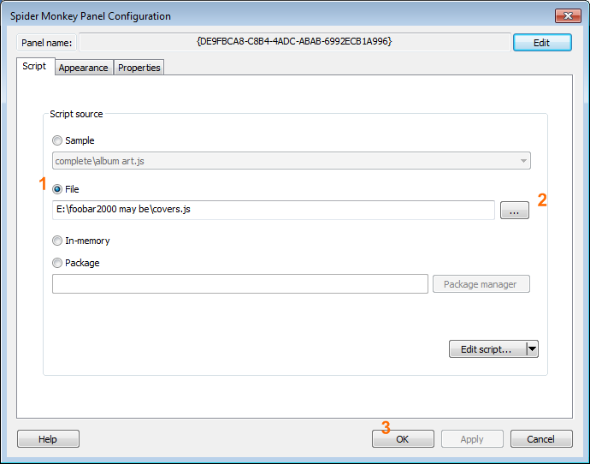Screen dimensions: 590x464
Task: Click the Edit script button
Action: click(x=487, y=348)
